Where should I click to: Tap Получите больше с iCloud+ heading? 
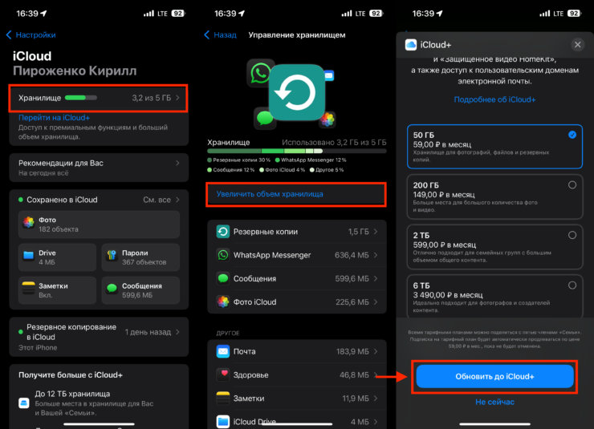(x=71, y=375)
